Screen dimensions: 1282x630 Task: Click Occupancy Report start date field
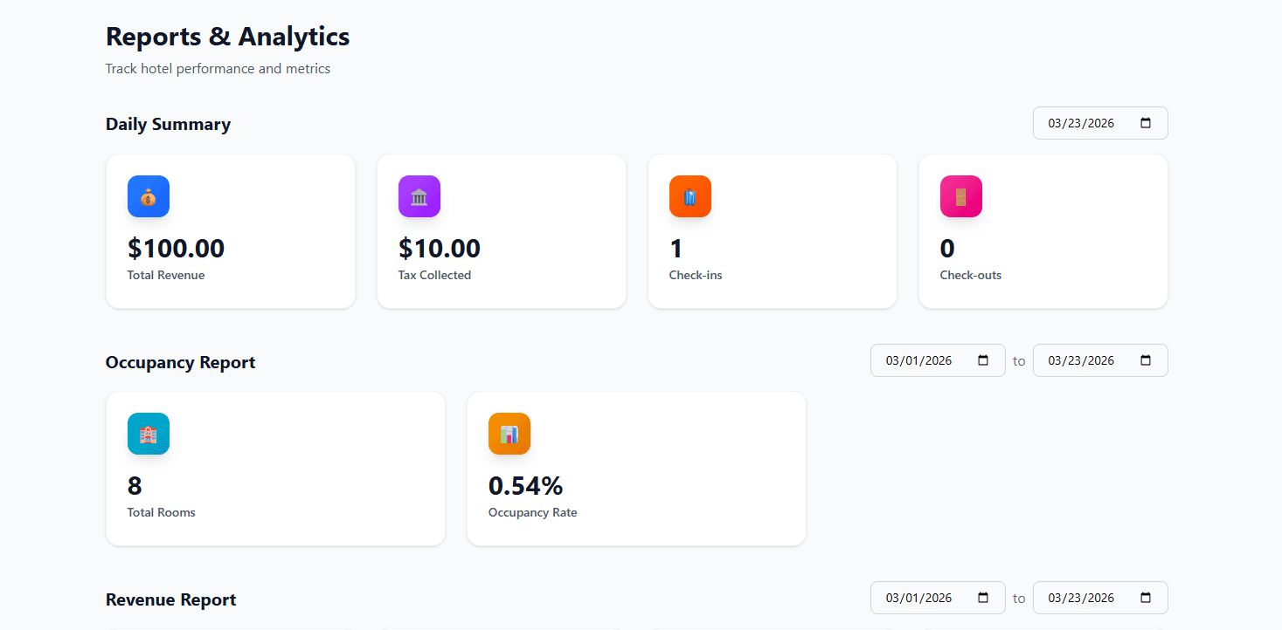point(919,360)
